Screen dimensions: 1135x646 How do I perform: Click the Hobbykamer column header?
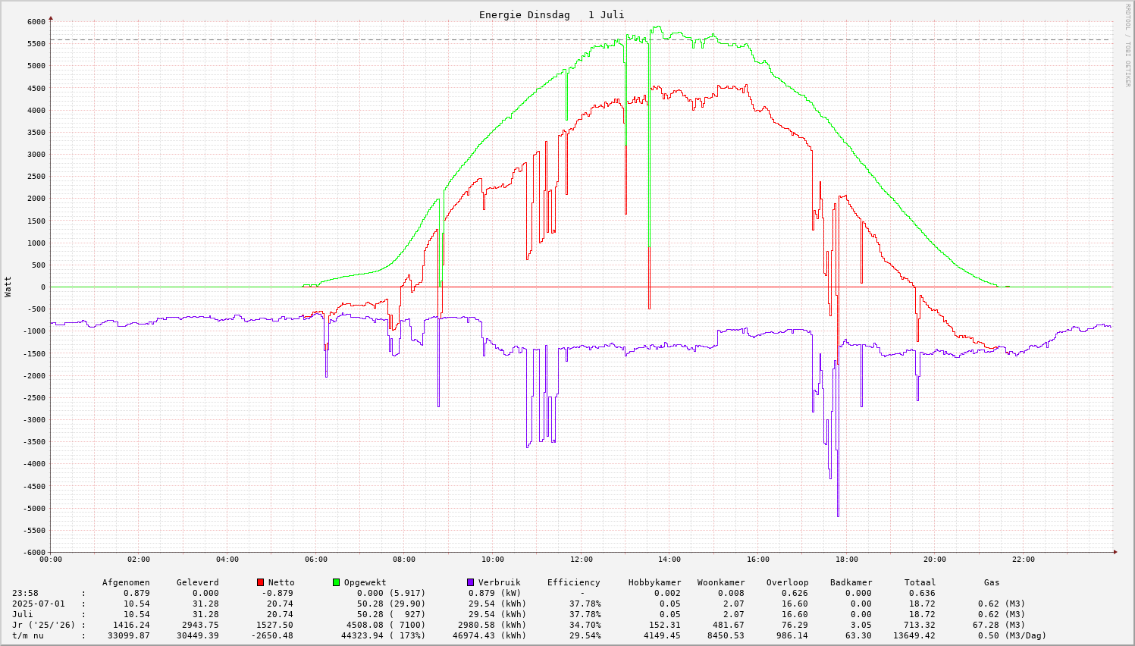(654, 582)
